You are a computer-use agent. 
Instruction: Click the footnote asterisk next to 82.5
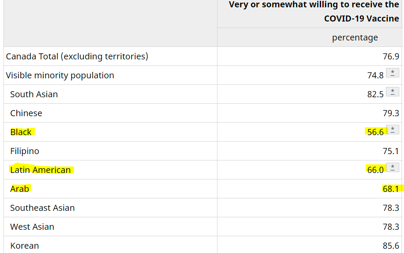point(392,92)
